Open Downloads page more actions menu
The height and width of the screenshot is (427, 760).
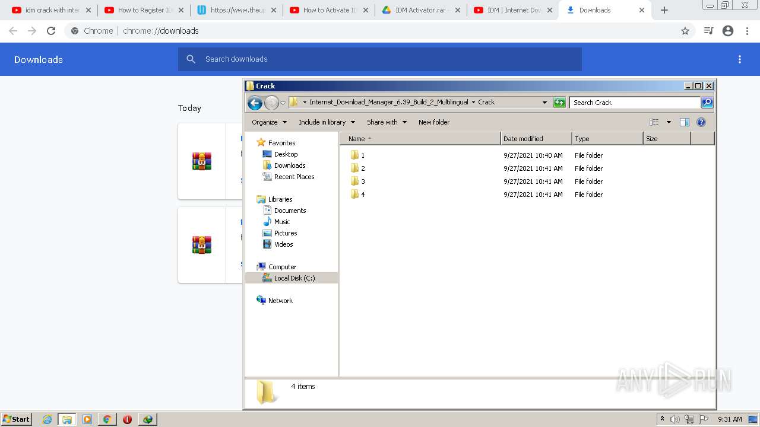pos(740,59)
